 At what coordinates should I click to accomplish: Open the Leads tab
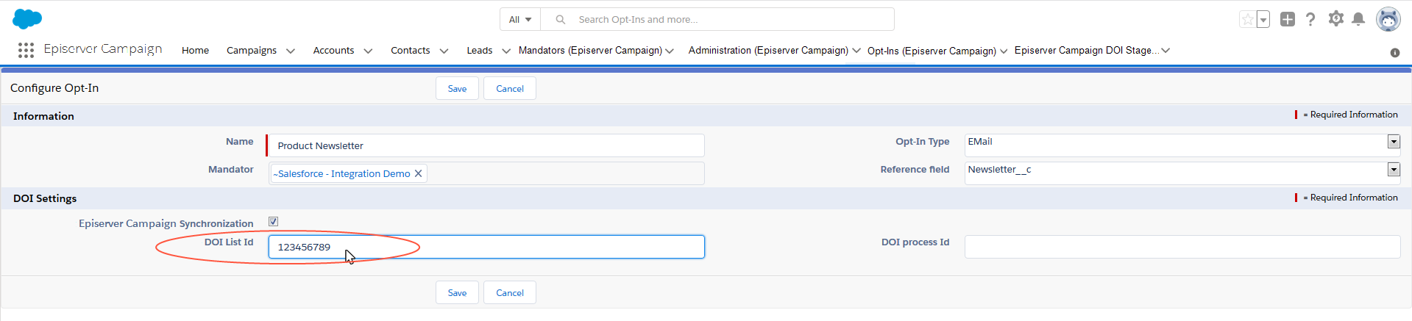tap(479, 51)
